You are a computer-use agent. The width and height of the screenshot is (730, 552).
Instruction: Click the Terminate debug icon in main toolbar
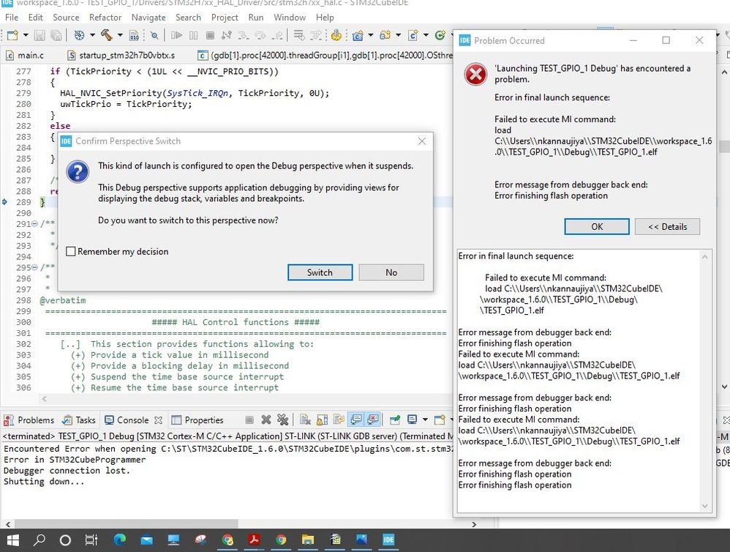[x=210, y=35]
